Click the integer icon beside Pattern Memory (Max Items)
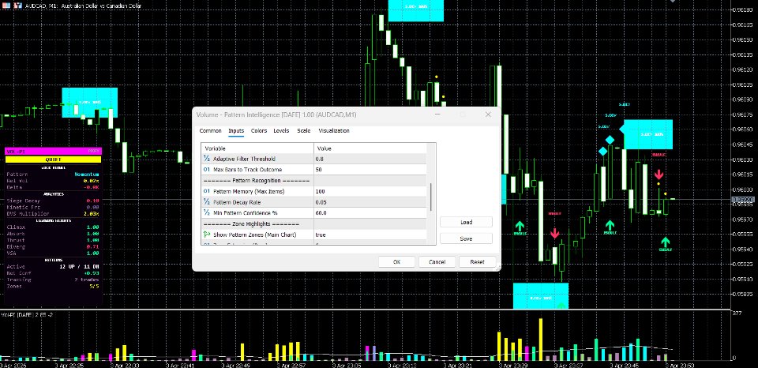The width and height of the screenshot is (758, 368). click(x=206, y=191)
